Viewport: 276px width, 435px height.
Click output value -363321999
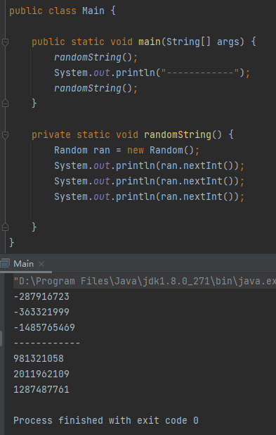coord(41,313)
